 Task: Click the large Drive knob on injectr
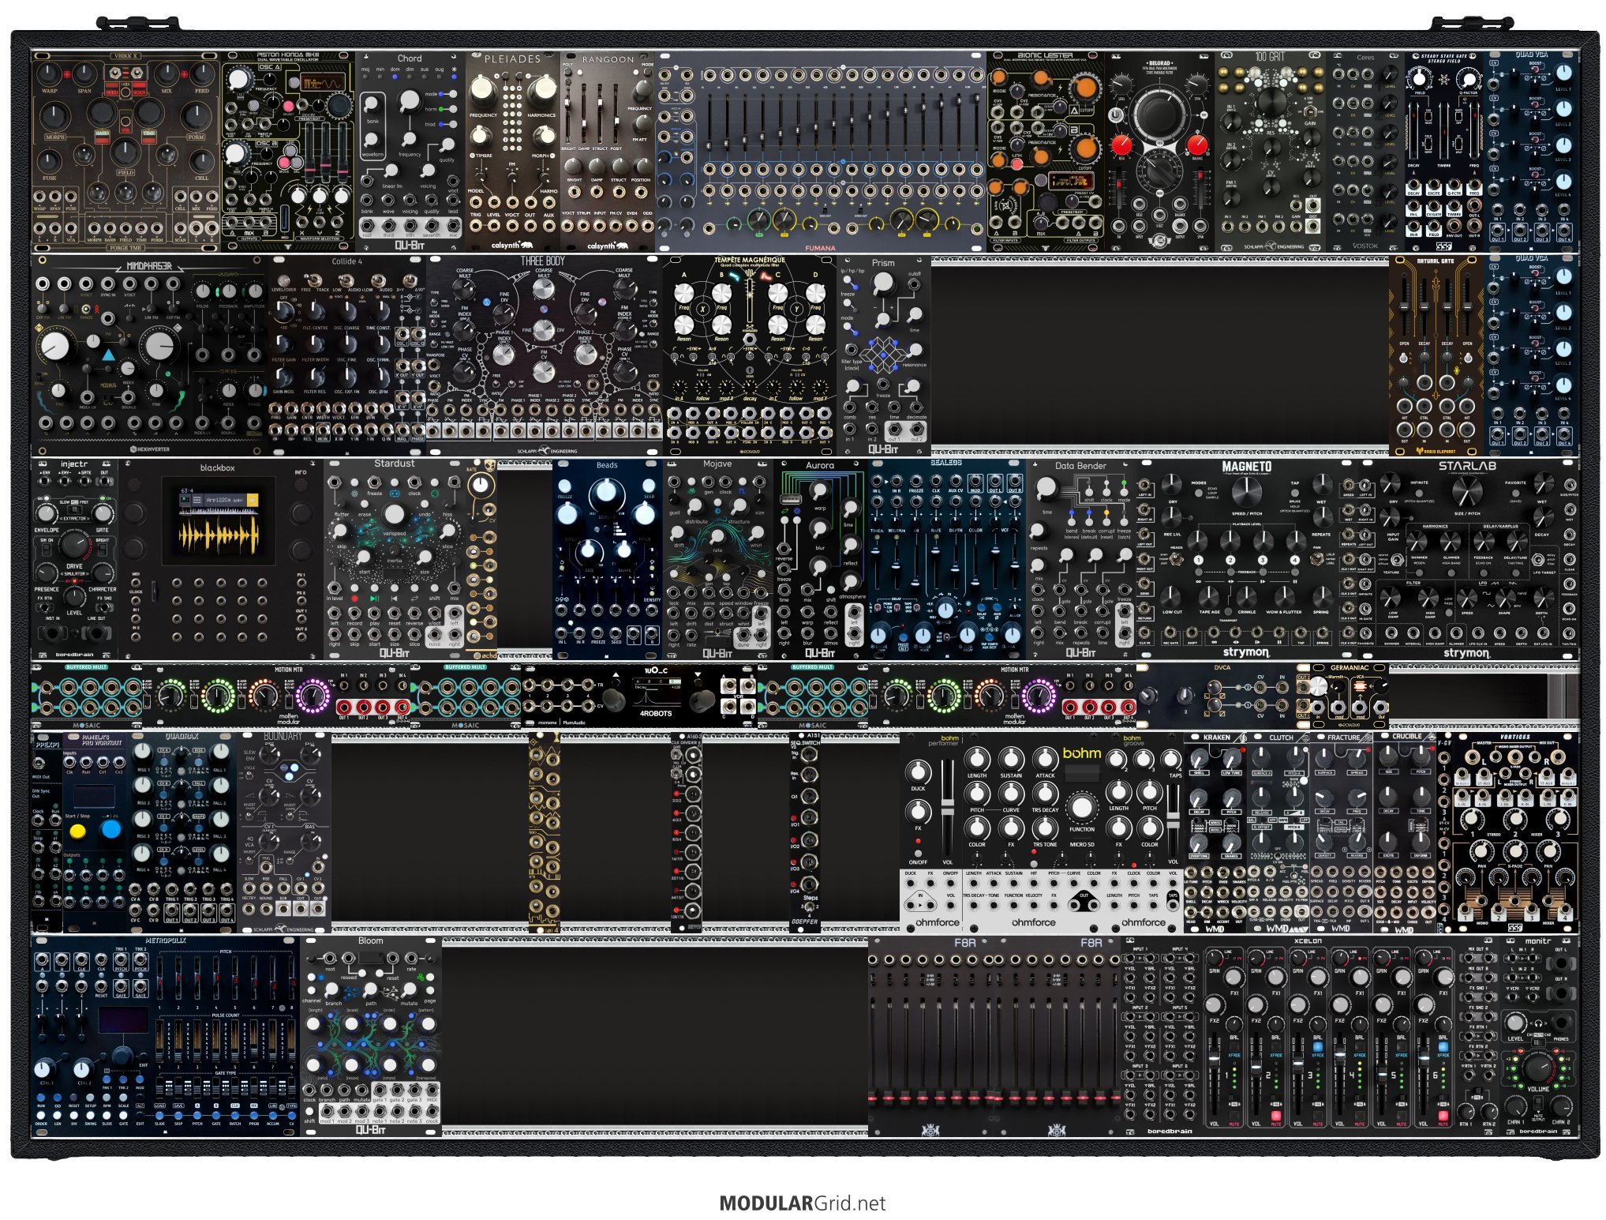[x=73, y=544]
